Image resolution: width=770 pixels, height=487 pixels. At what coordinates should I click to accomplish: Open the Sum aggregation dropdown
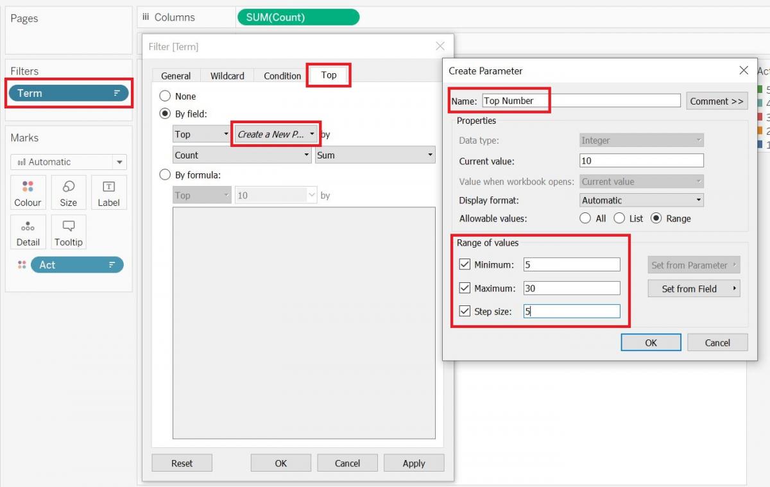(x=375, y=155)
